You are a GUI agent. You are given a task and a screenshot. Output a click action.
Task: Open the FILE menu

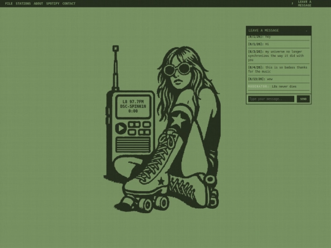coord(9,4)
